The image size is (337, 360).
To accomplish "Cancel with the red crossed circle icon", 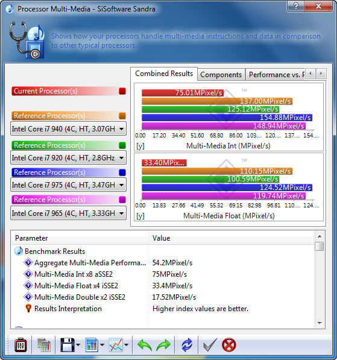I will (x=229, y=345).
